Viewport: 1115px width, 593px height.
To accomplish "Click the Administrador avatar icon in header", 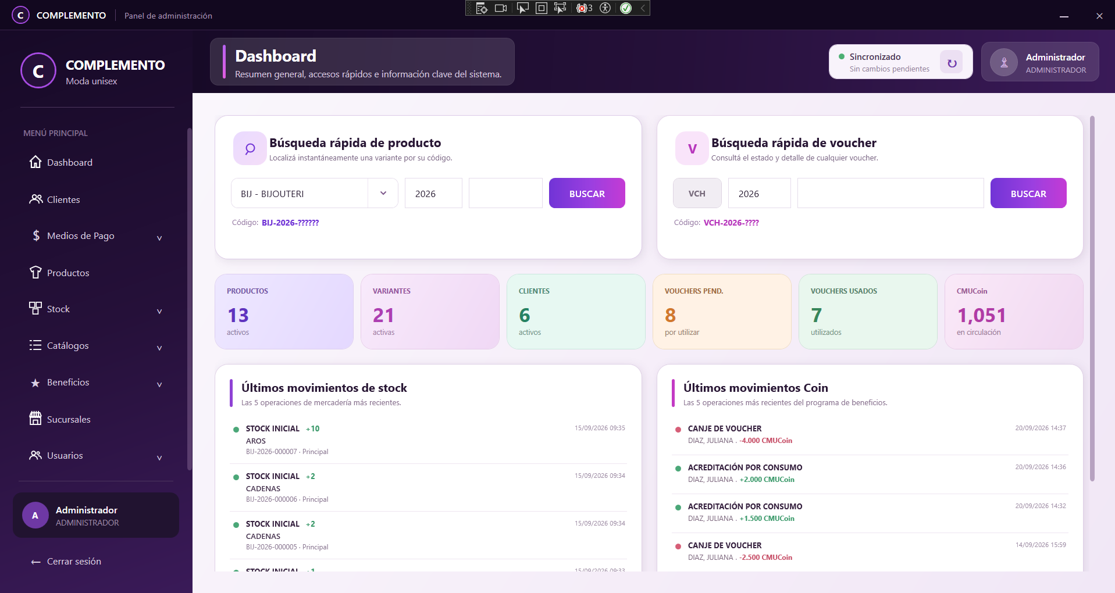I will click(1004, 63).
